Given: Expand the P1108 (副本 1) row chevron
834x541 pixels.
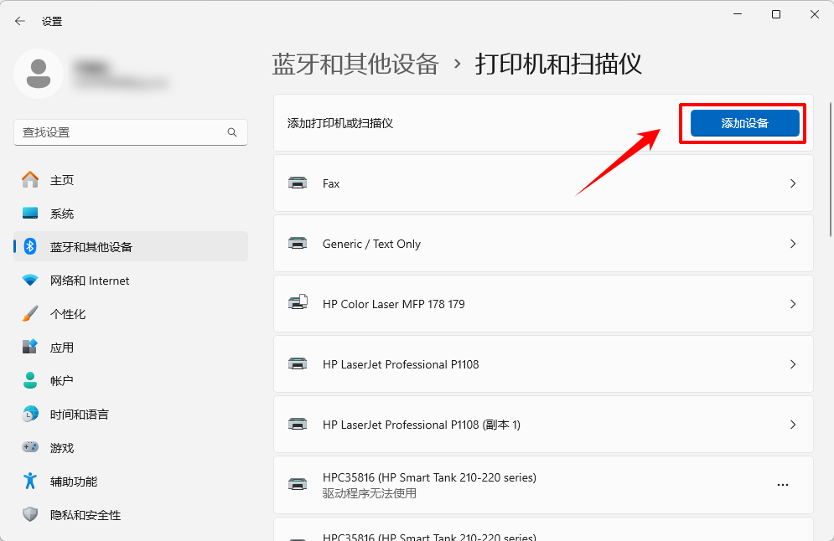Looking at the screenshot, I should 793,425.
